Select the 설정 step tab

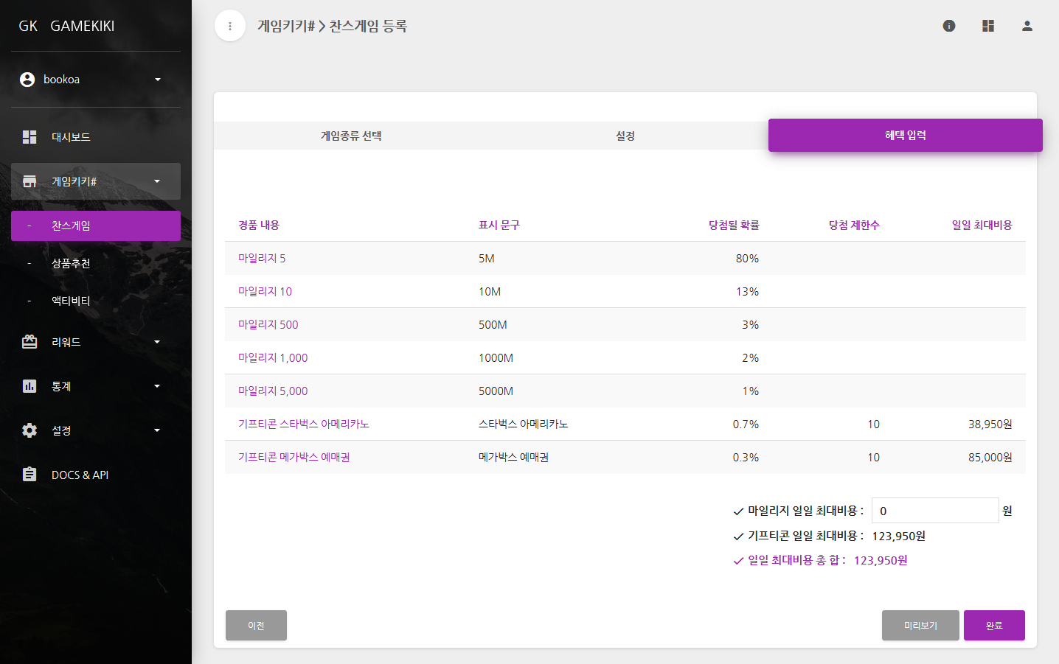[x=625, y=136]
